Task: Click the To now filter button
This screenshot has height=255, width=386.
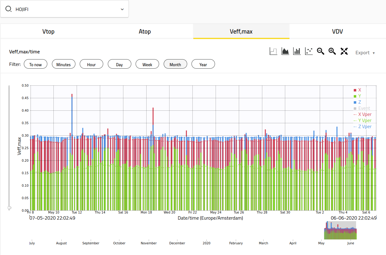Action: click(x=35, y=64)
